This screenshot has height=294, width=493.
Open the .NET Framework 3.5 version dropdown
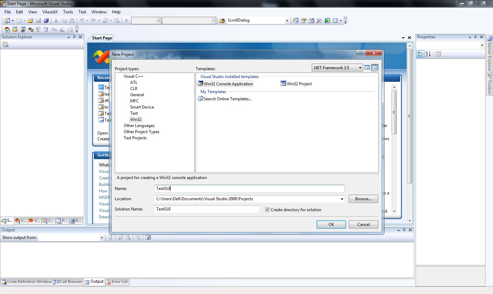360,68
